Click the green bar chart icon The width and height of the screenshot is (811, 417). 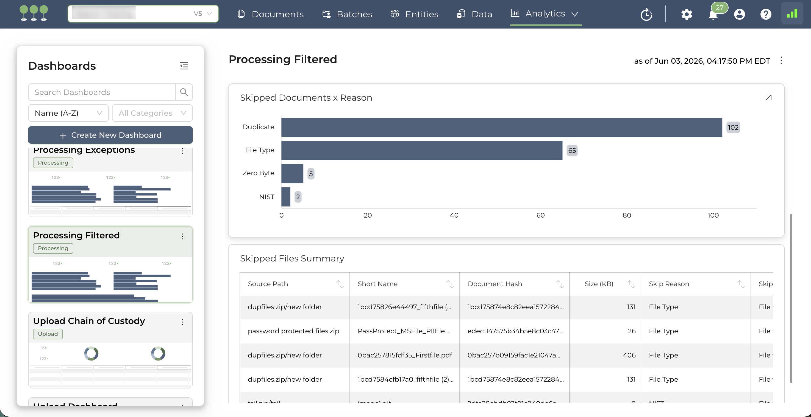click(x=792, y=14)
